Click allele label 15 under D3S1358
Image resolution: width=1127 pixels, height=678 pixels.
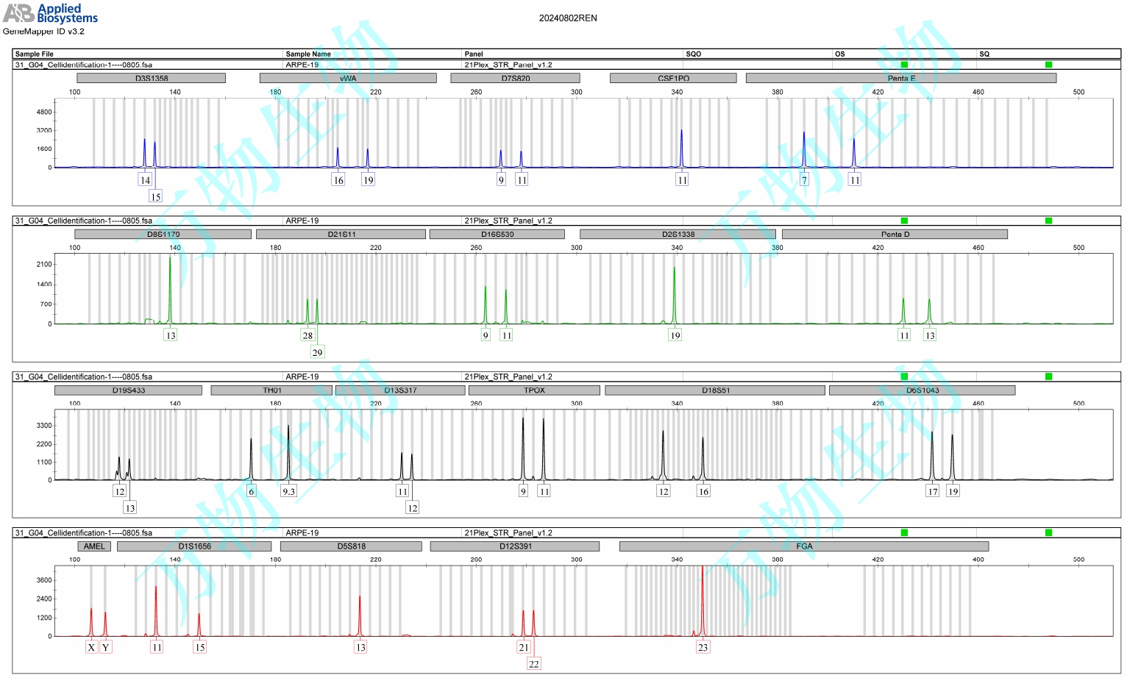(155, 196)
